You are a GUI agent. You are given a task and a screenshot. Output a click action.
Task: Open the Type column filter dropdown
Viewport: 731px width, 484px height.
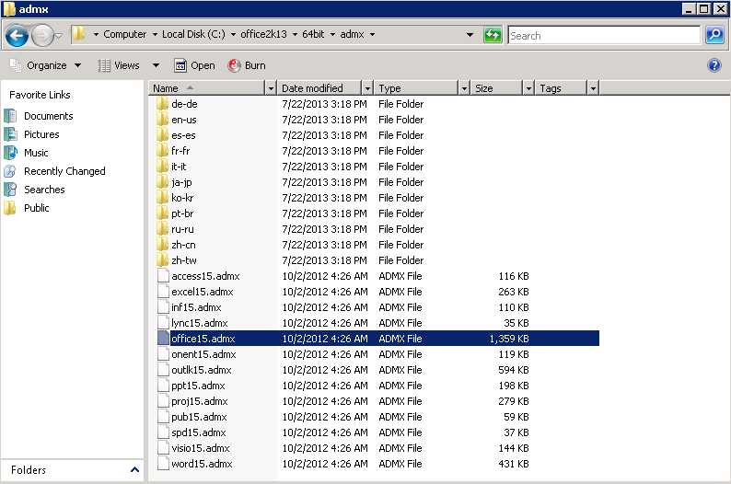(464, 88)
